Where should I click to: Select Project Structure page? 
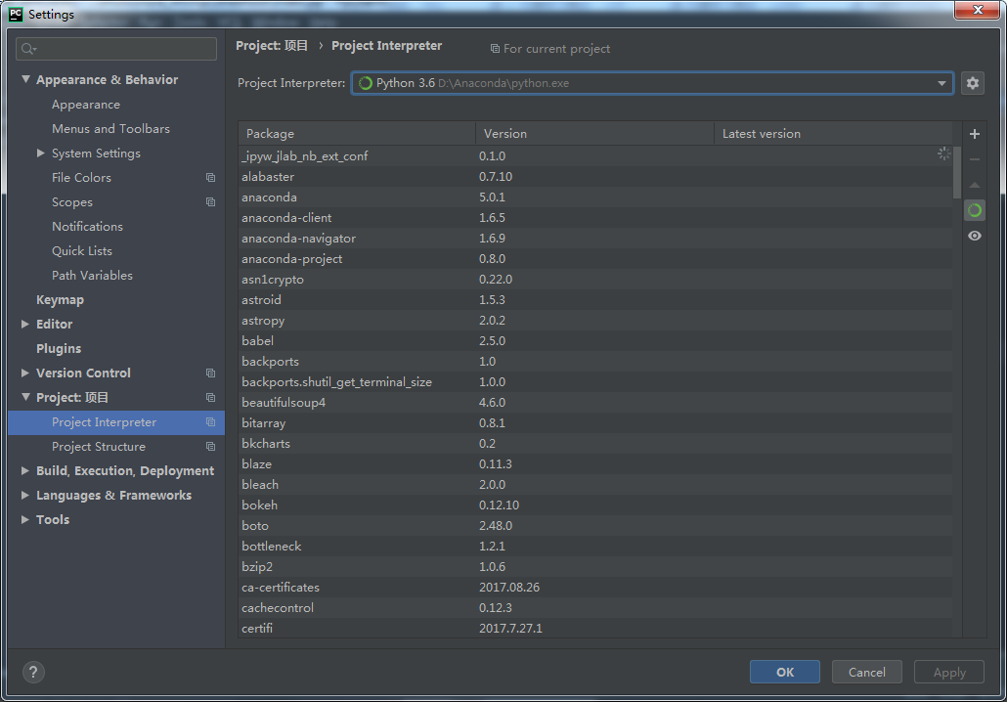(116, 447)
